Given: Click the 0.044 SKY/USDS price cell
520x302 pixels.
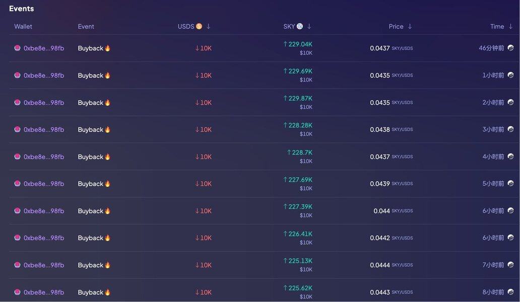Looking at the screenshot, I should (382, 211).
